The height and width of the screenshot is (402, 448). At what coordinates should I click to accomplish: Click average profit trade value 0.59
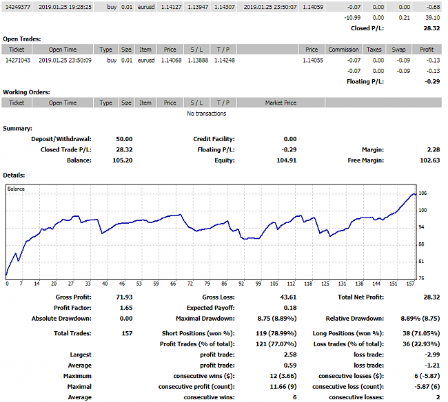pos(290,366)
